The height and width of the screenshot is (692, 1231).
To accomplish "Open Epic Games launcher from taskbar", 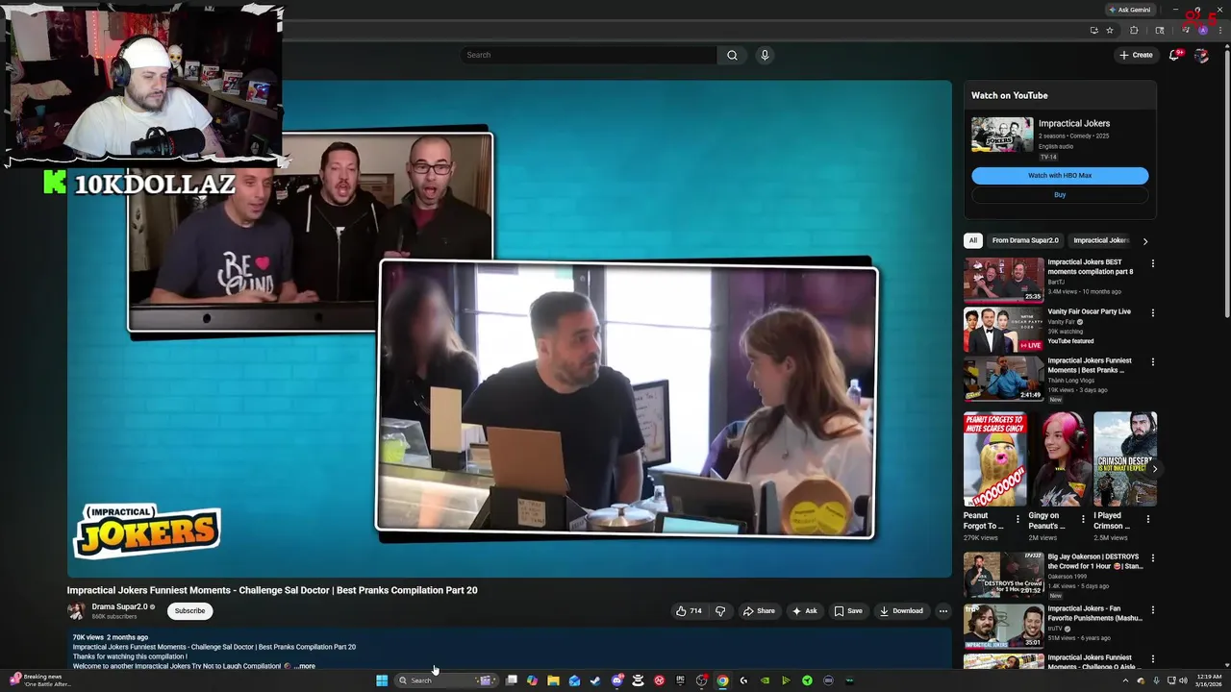I will [680, 680].
